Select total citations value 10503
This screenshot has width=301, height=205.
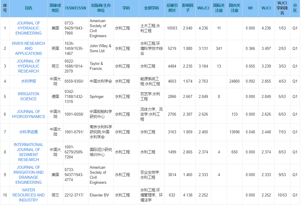pyautogui.click(x=172, y=28)
